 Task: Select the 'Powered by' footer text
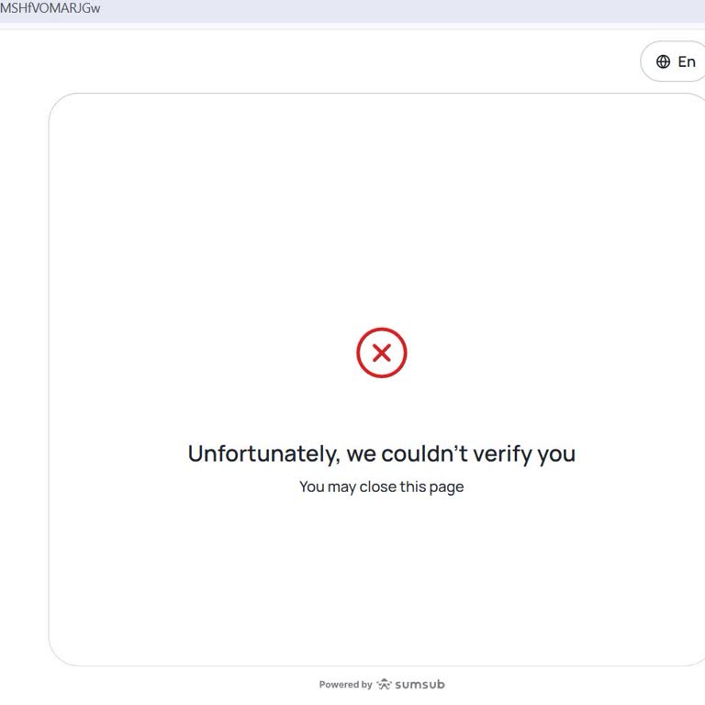coord(345,685)
